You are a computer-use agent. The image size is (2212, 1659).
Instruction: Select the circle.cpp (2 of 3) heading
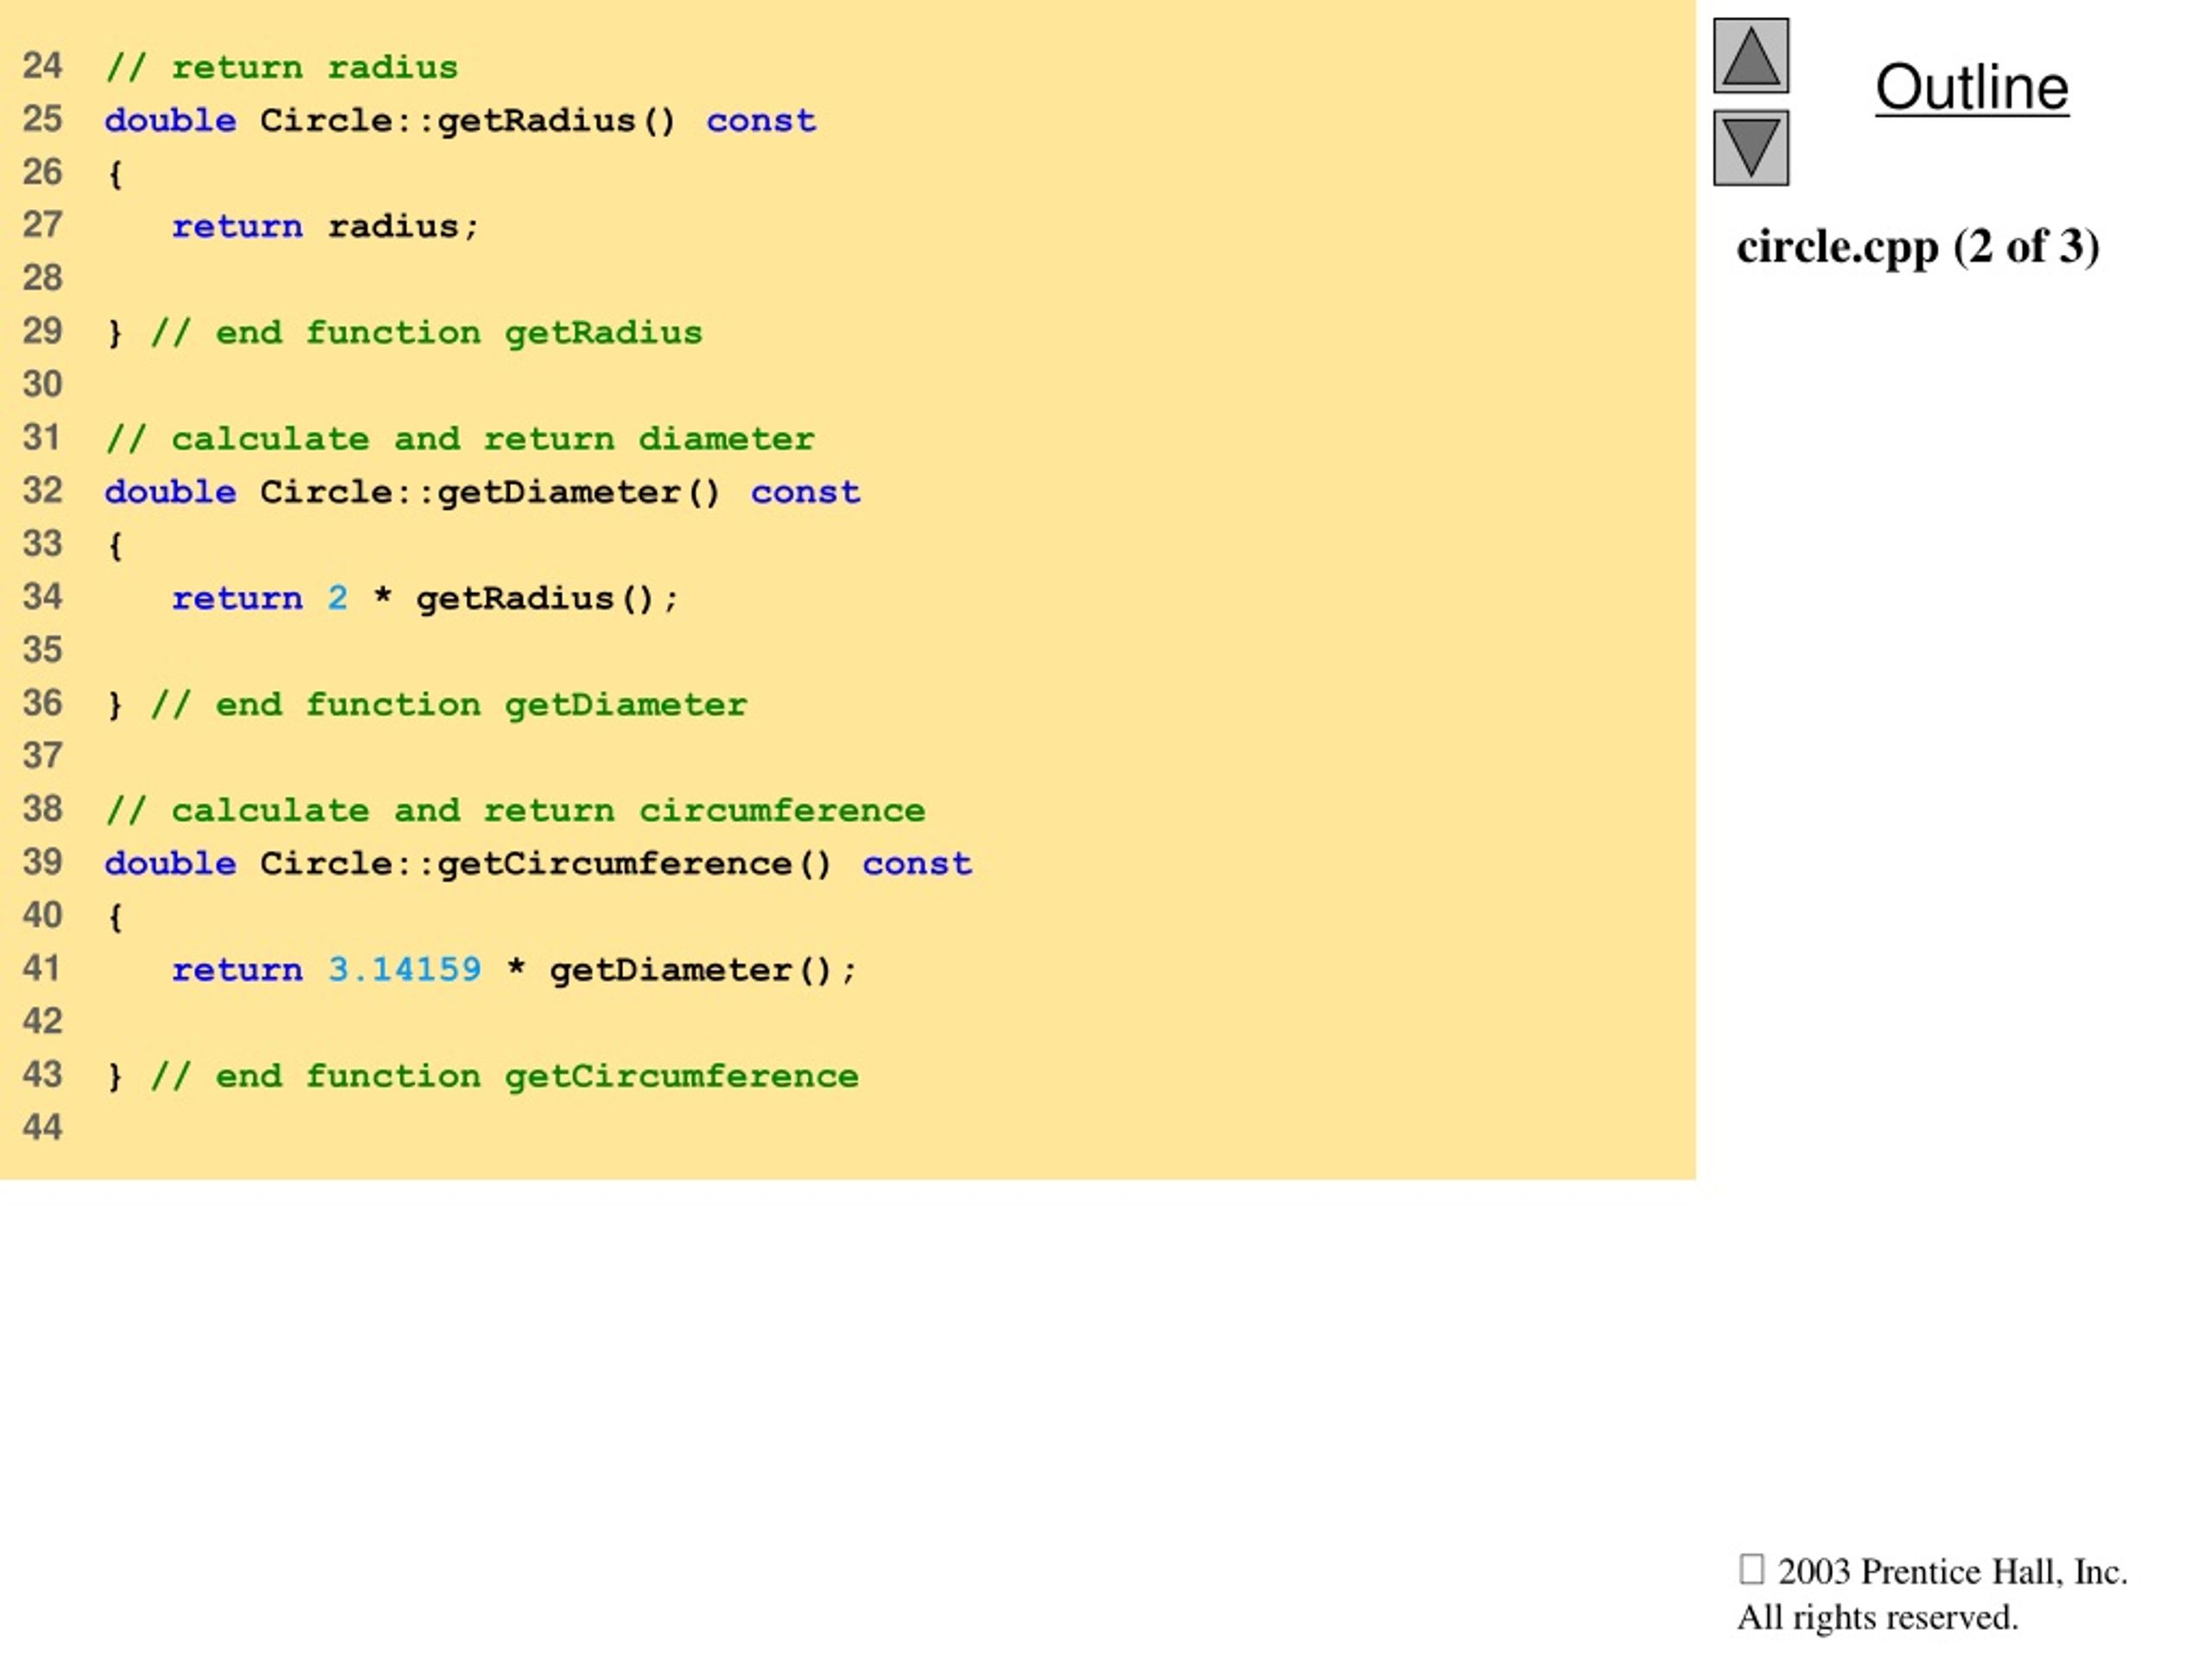1917,247
